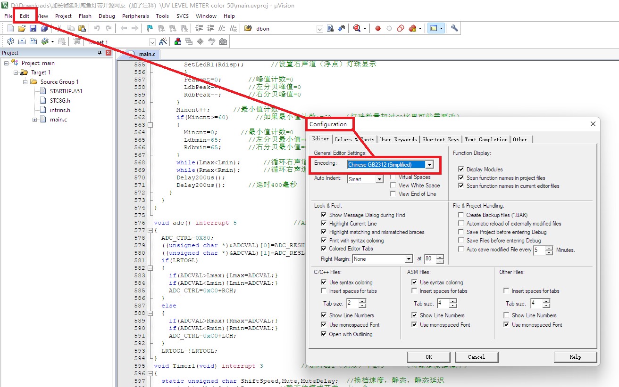Expand the dbon find combo dropdown arrow
Image resolution: width=619 pixels, height=387 pixels.
(320, 29)
